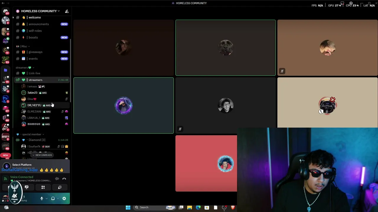Mute microphone in user panel

coord(42,198)
